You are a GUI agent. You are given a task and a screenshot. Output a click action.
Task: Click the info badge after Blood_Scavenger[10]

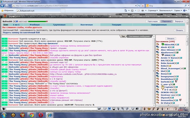click(185, 69)
